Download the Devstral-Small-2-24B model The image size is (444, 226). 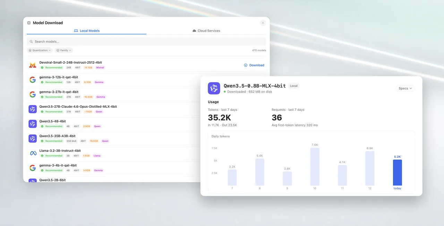coord(254,65)
